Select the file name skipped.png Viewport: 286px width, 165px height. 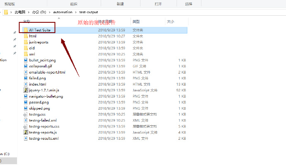click(39, 108)
